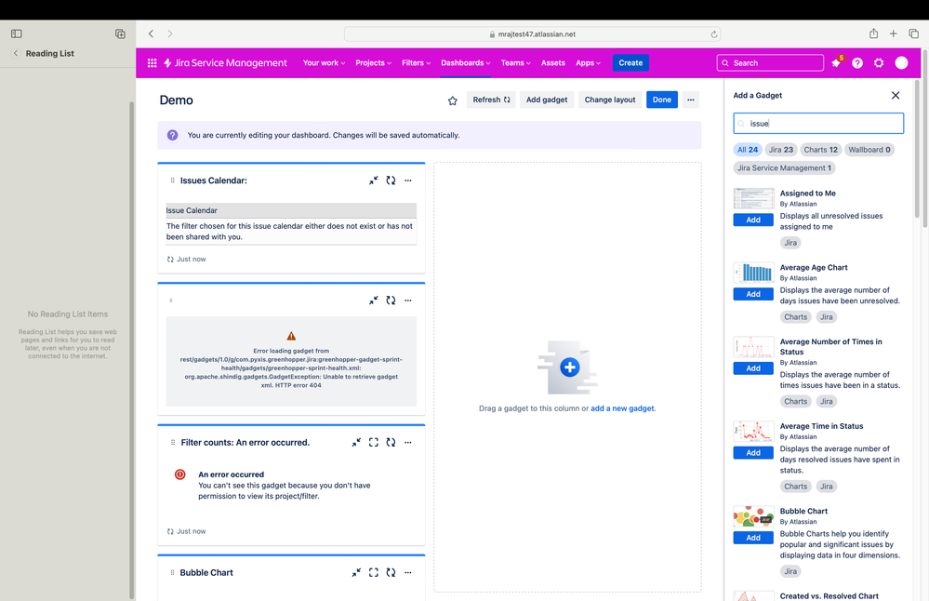This screenshot has width=929, height=601.
Task: Refresh the Issues Calendar gadget
Action: pyautogui.click(x=391, y=180)
